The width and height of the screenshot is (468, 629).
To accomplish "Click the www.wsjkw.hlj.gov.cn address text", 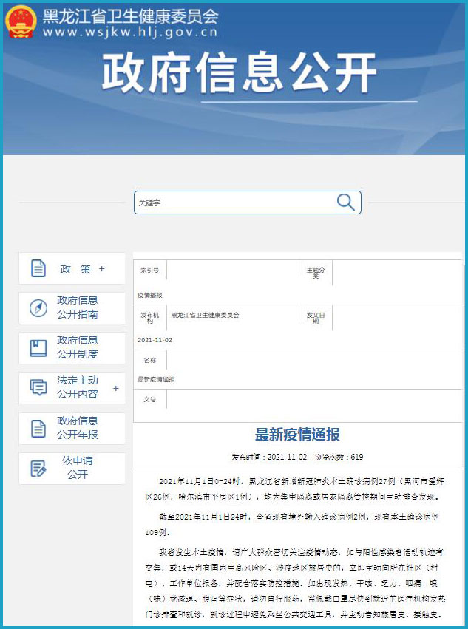I will pos(130,33).
